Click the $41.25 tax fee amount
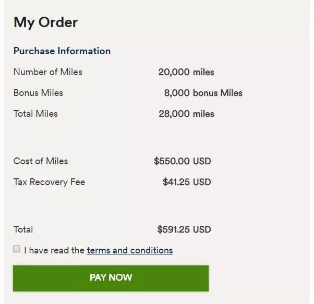 [176, 183]
